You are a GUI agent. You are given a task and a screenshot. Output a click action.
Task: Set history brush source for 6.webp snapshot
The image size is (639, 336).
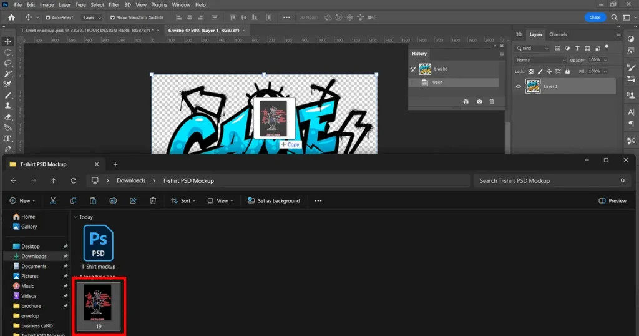point(413,69)
